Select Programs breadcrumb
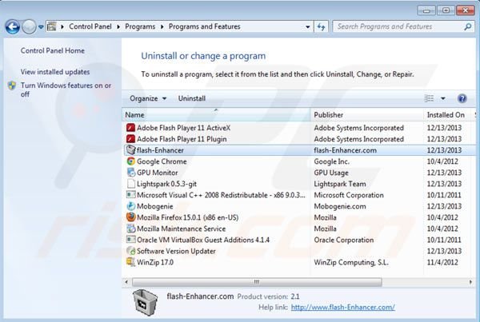Image resolution: width=480 pixels, height=322 pixels. point(140,26)
